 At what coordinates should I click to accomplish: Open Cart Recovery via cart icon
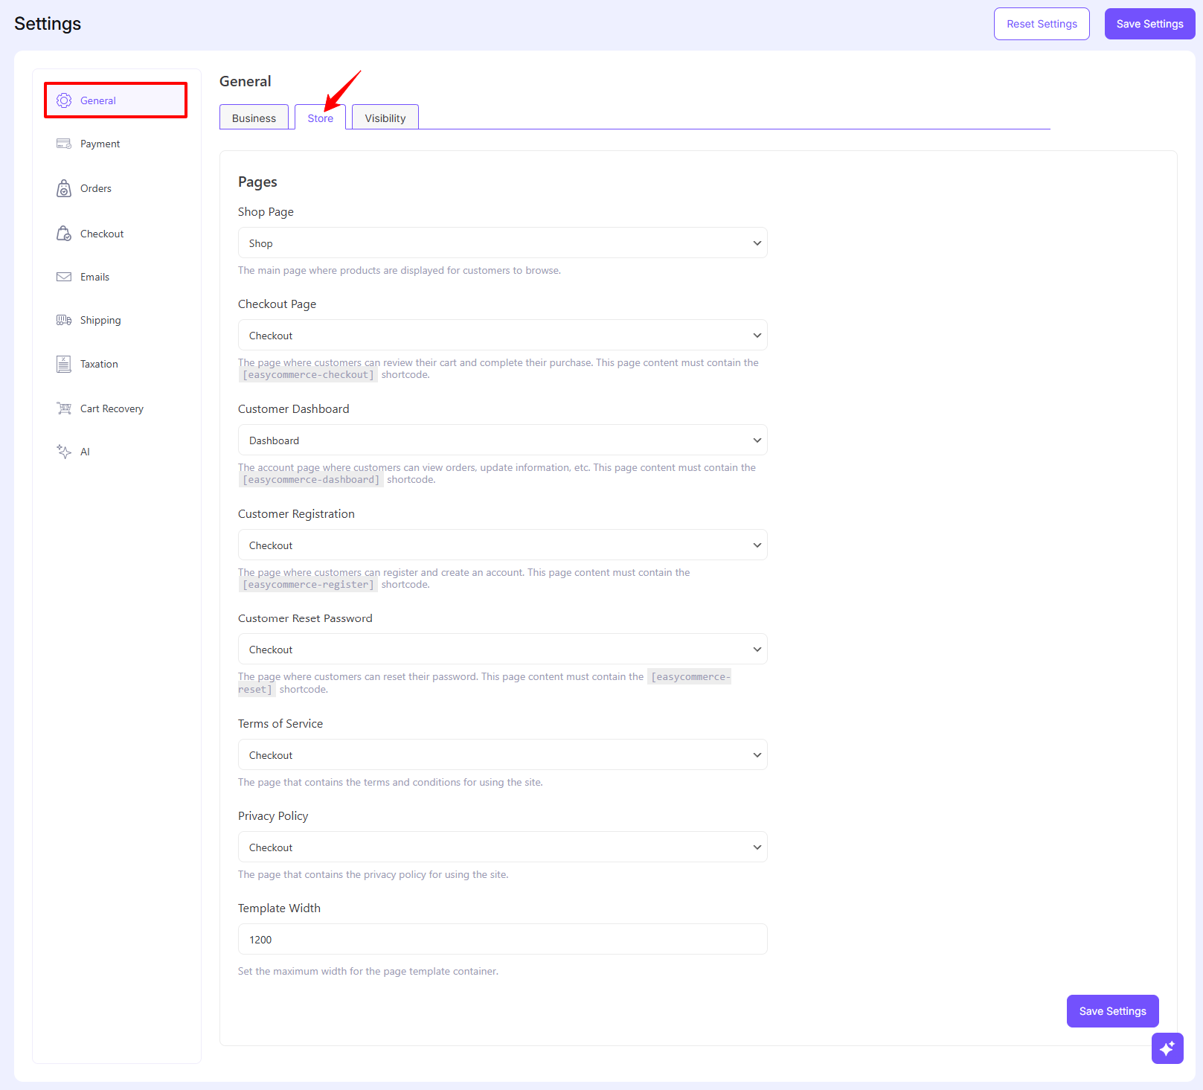64,408
